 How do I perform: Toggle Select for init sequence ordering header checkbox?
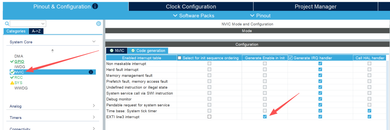[x=179, y=58]
